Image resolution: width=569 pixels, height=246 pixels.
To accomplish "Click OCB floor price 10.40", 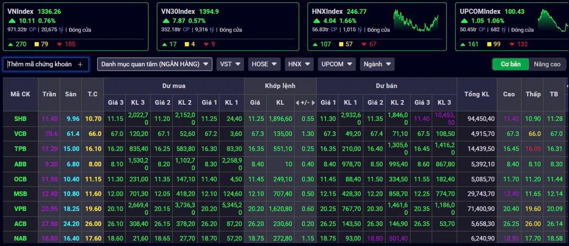I will 71,179.
